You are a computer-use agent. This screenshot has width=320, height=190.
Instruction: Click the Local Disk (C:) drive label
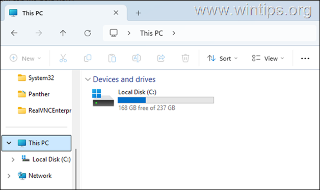(137, 92)
